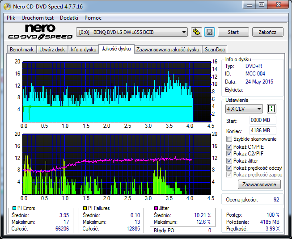Open the BENQ DVD drive selection dropdown
This screenshot has height=239, width=292.
click(x=132, y=32)
